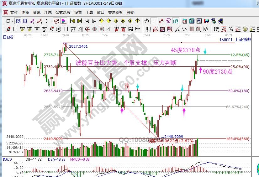This screenshot has height=177, width=259.
Task: Jump to first bar with skip-to-start arrow
Action: (72, 21)
